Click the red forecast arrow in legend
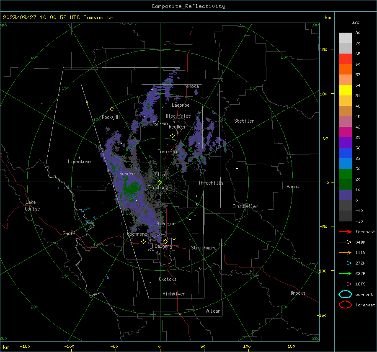Viewport: 377px width, 352px height. [345, 231]
